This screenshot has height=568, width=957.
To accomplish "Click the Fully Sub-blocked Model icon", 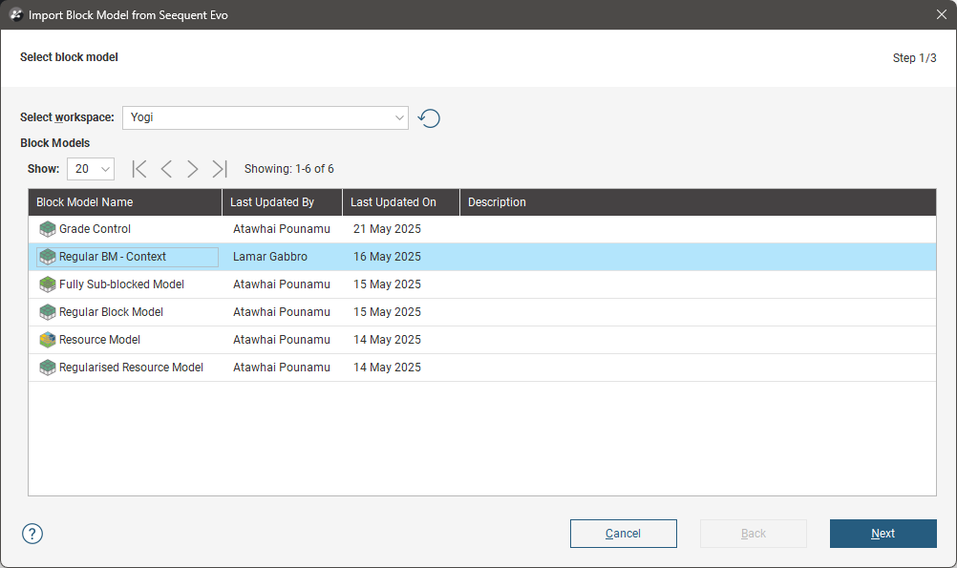I will 47,284.
